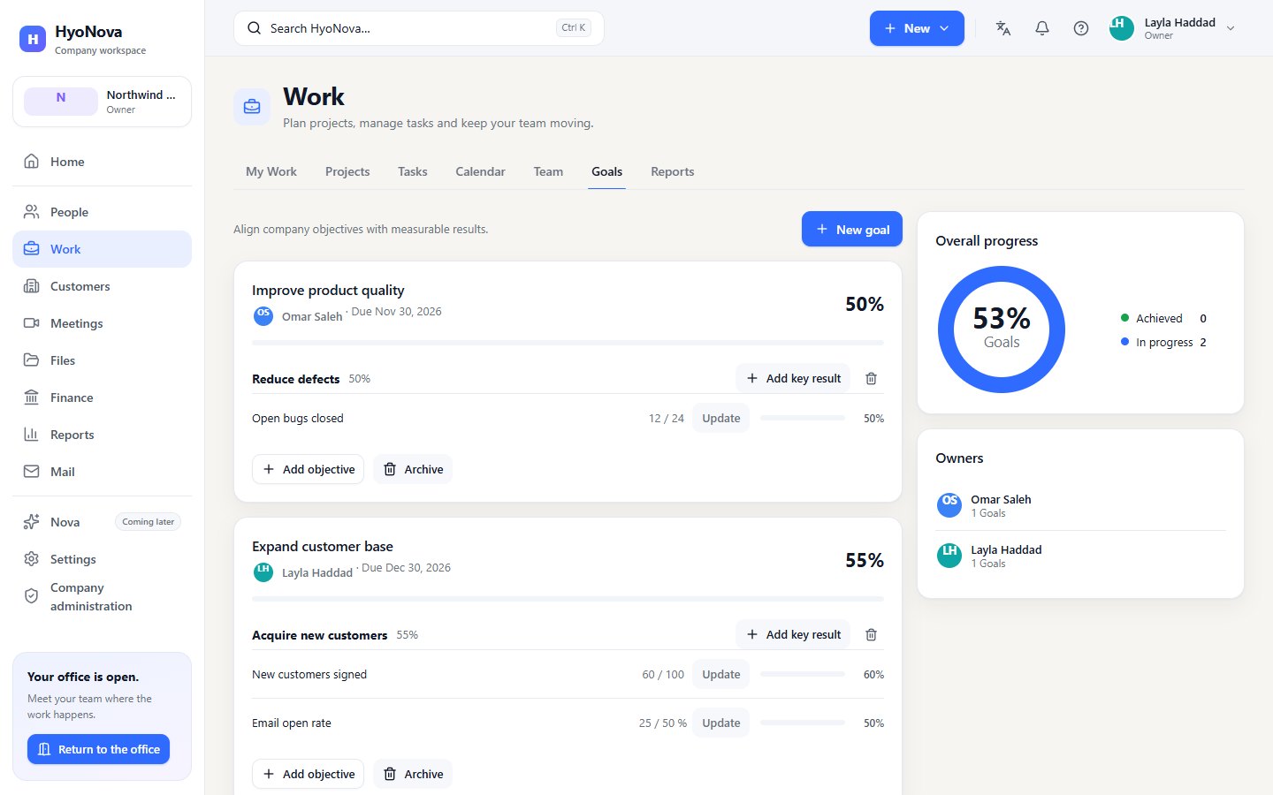Open Company administration in the sidebar
The width and height of the screenshot is (1273, 795).
pos(102,597)
